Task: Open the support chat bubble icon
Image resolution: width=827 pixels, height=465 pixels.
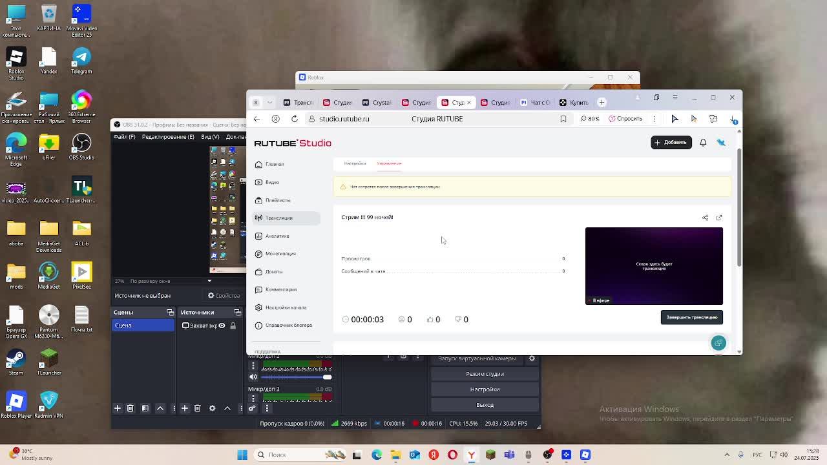Action: pos(718,343)
